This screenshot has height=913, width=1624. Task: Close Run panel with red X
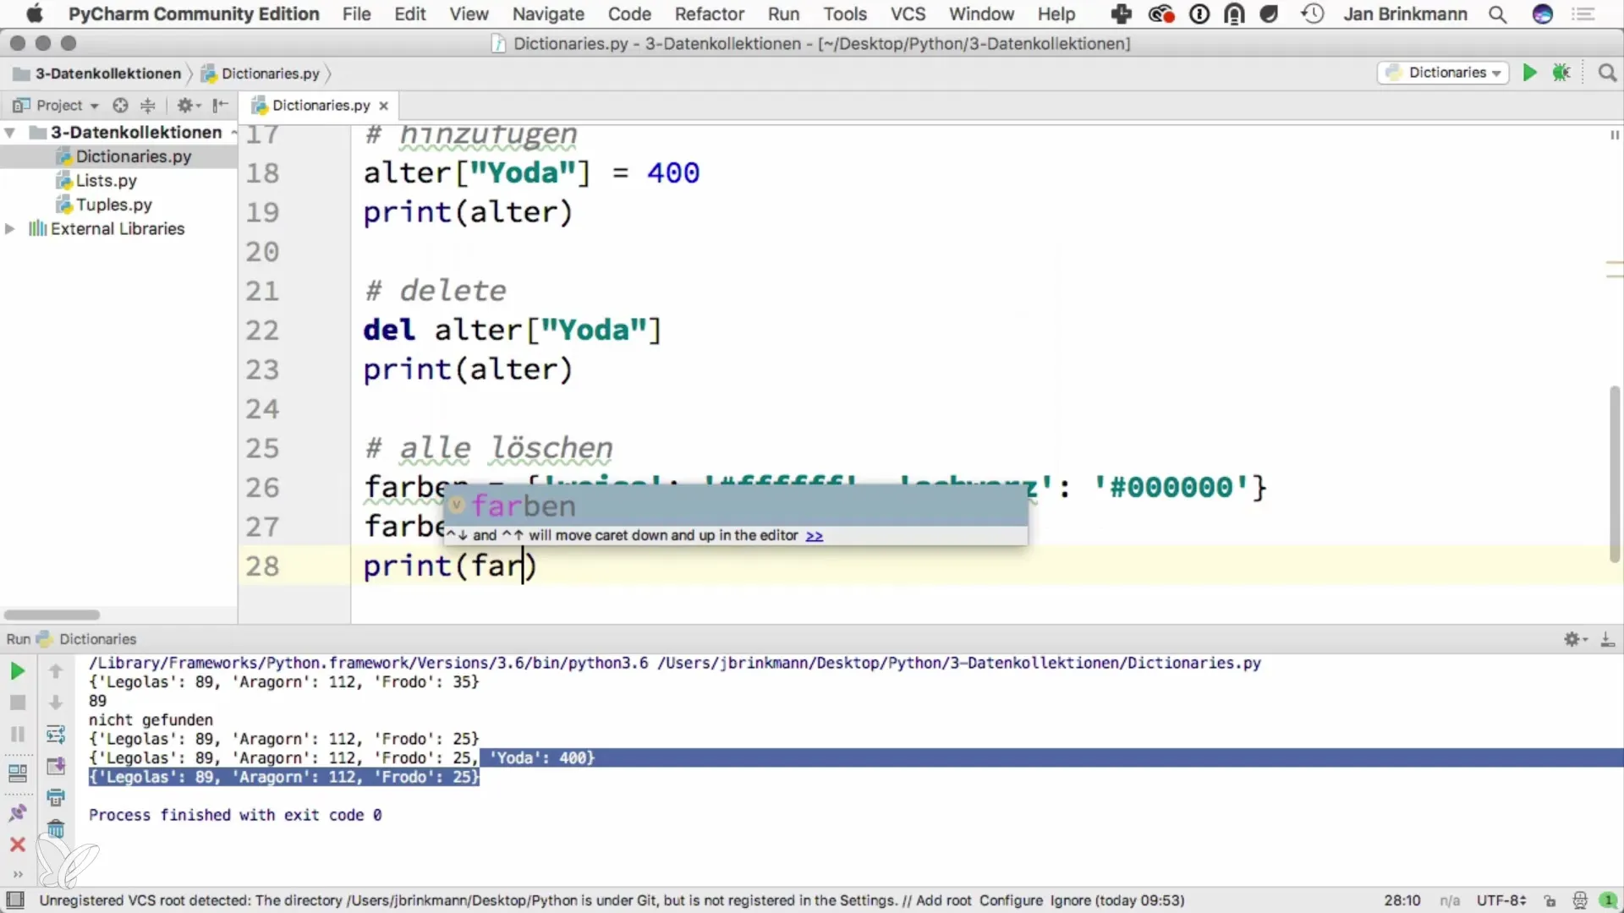pyautogui.click(x=17, y=844)
